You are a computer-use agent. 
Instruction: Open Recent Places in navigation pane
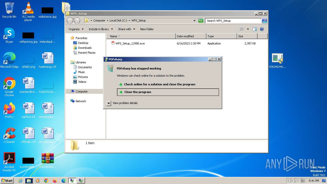pos(87,53)
